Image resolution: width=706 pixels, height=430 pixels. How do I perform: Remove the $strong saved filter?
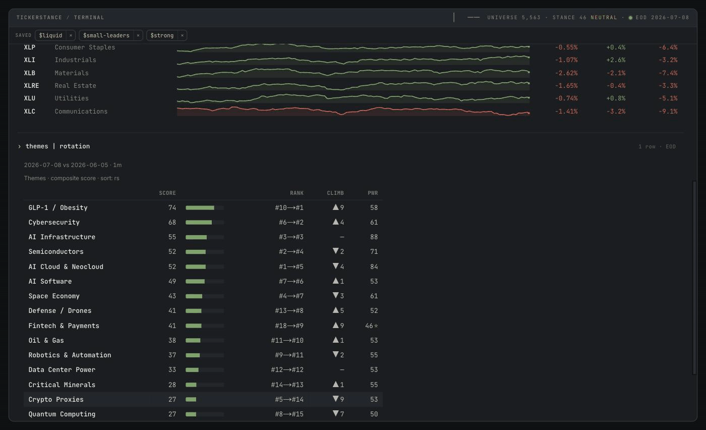pos(182,35)
